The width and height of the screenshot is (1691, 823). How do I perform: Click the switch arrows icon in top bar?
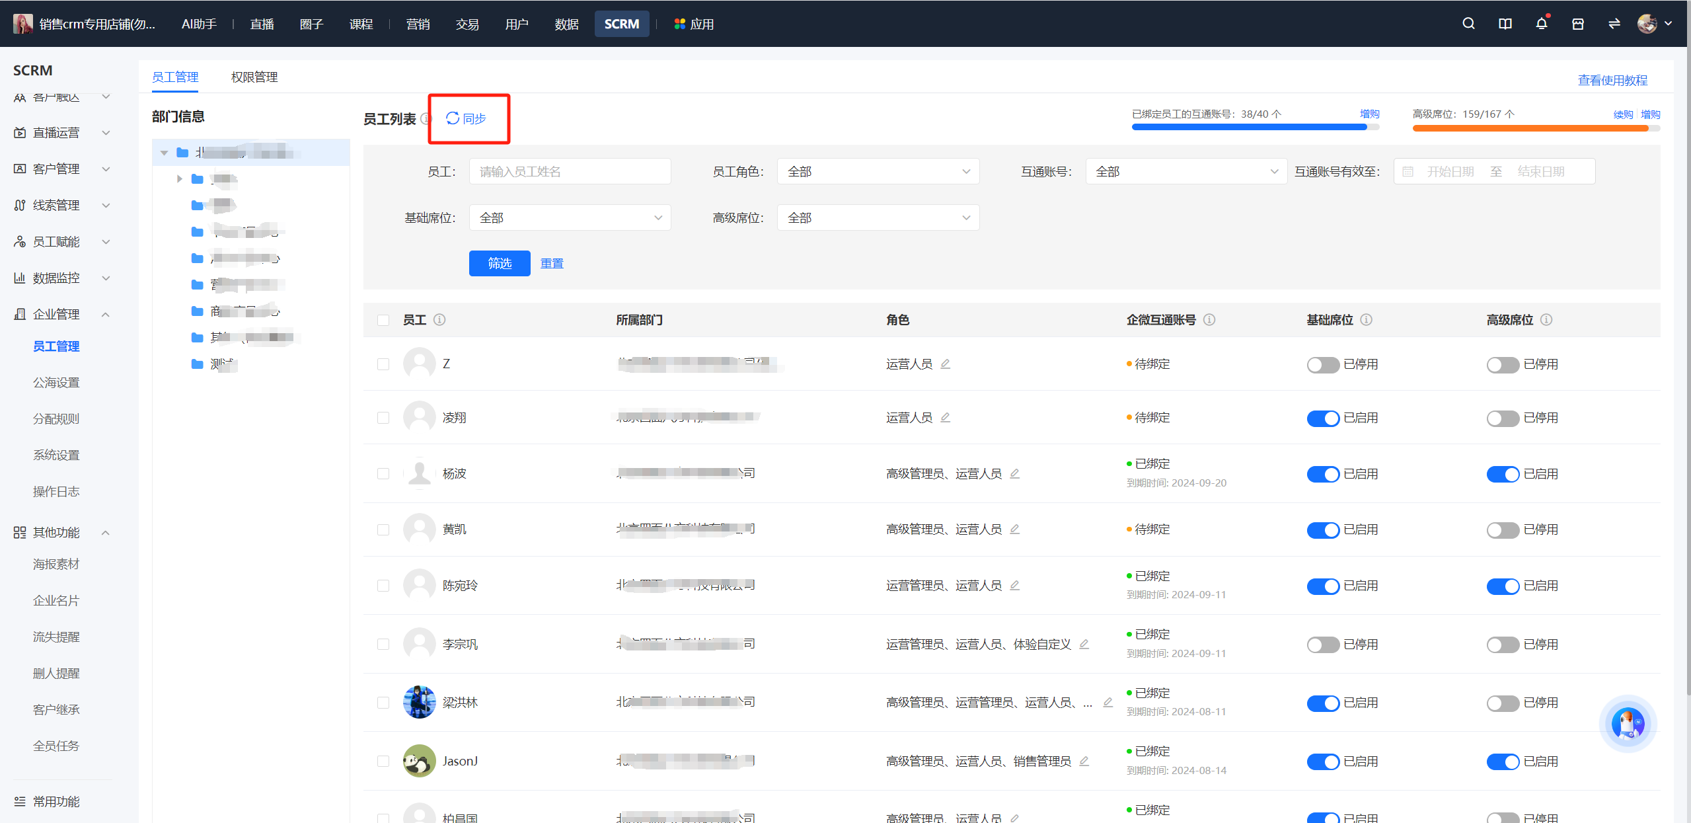tap(1614, 24)
